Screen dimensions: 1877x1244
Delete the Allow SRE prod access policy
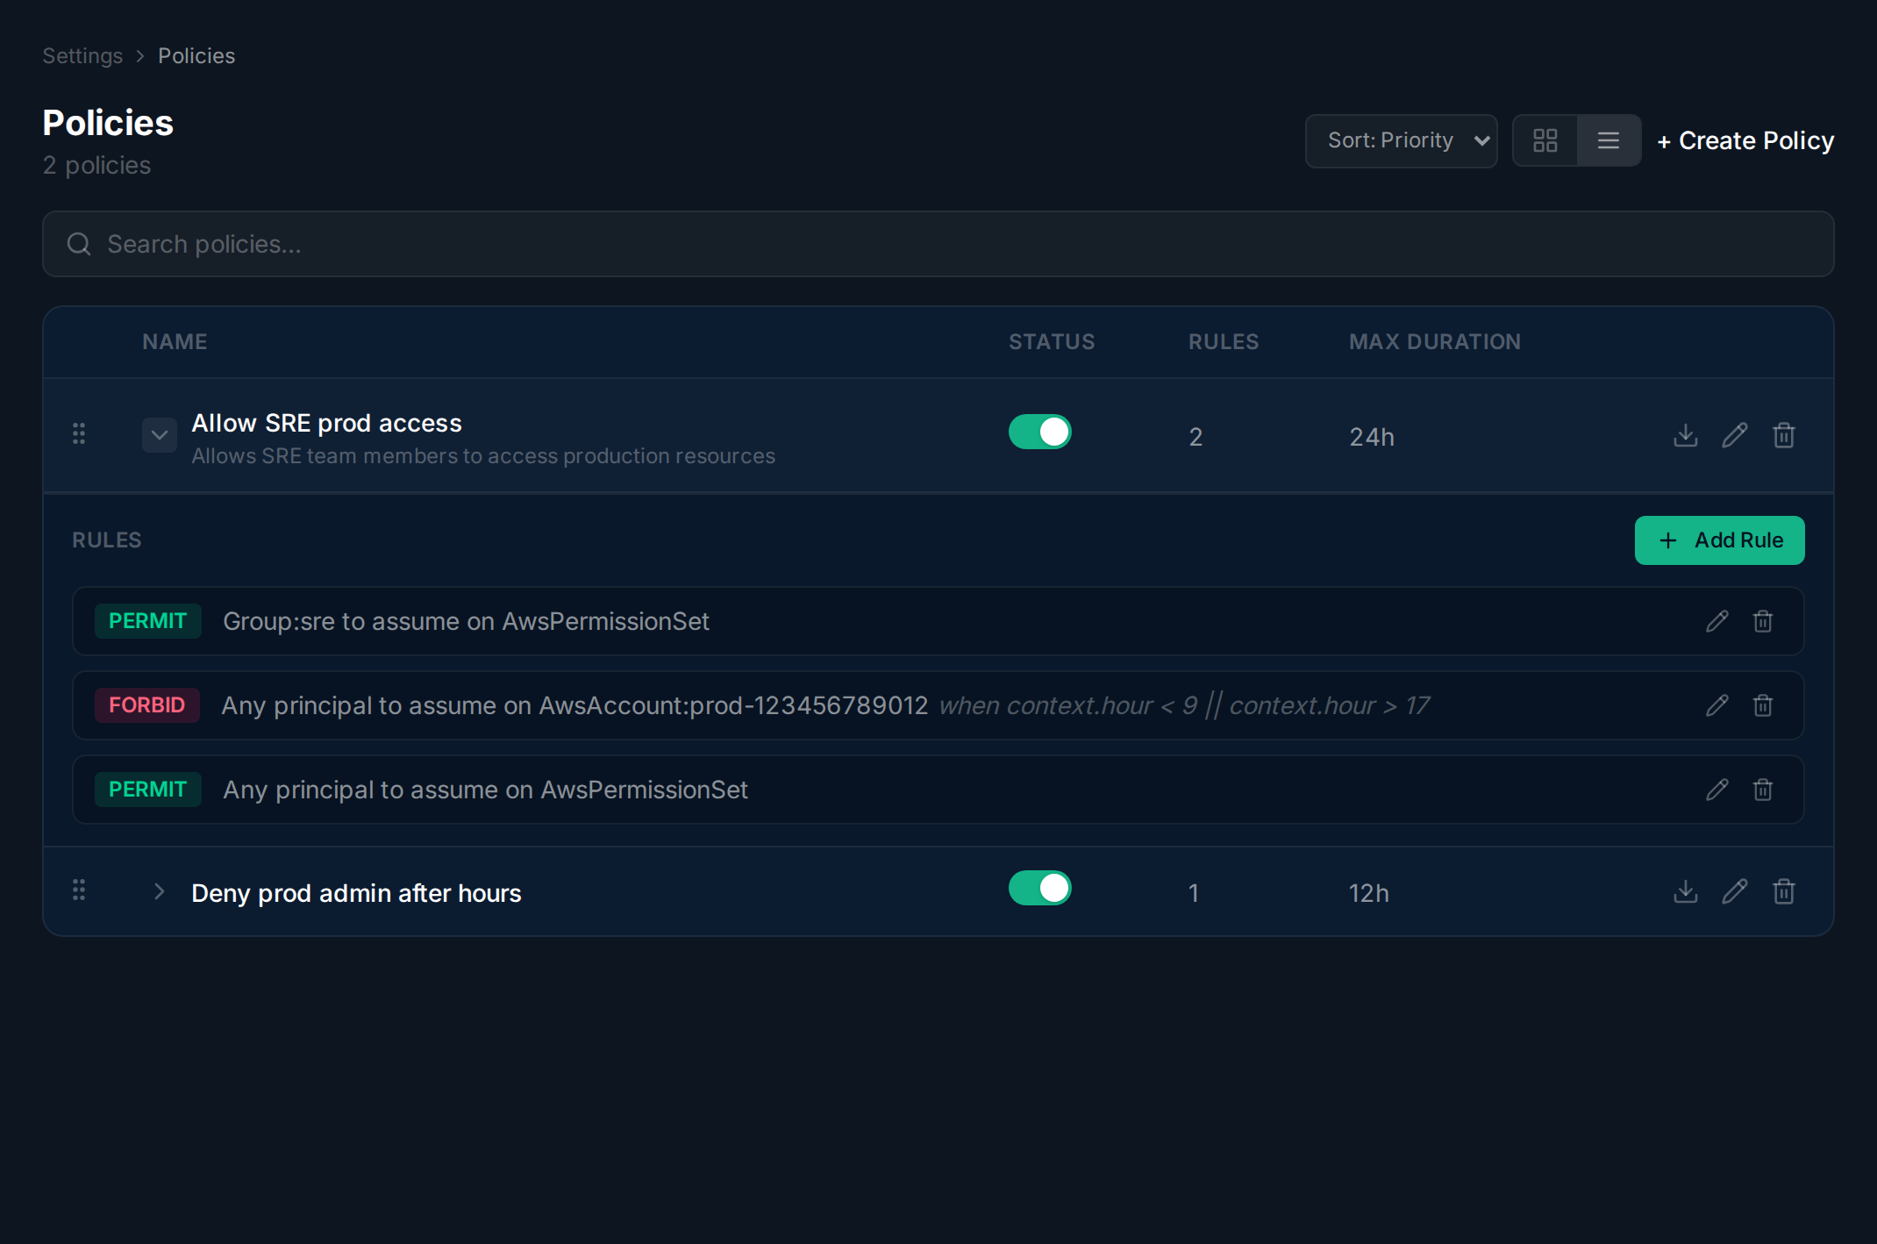(x=1784, y=435)
